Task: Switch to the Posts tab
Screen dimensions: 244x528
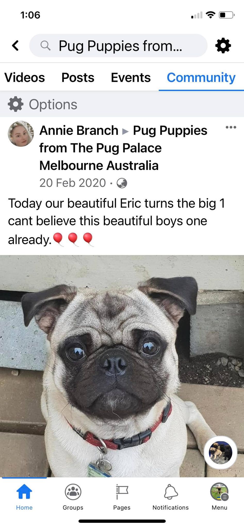Action: pos(78,77)
